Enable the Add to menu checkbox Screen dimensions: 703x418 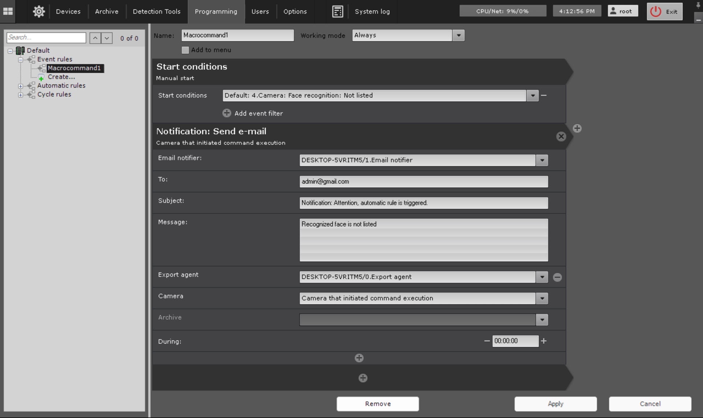185,50
